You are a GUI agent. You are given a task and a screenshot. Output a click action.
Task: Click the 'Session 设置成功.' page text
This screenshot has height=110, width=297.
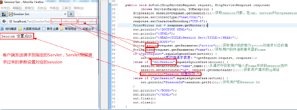[x=17, y=36]
